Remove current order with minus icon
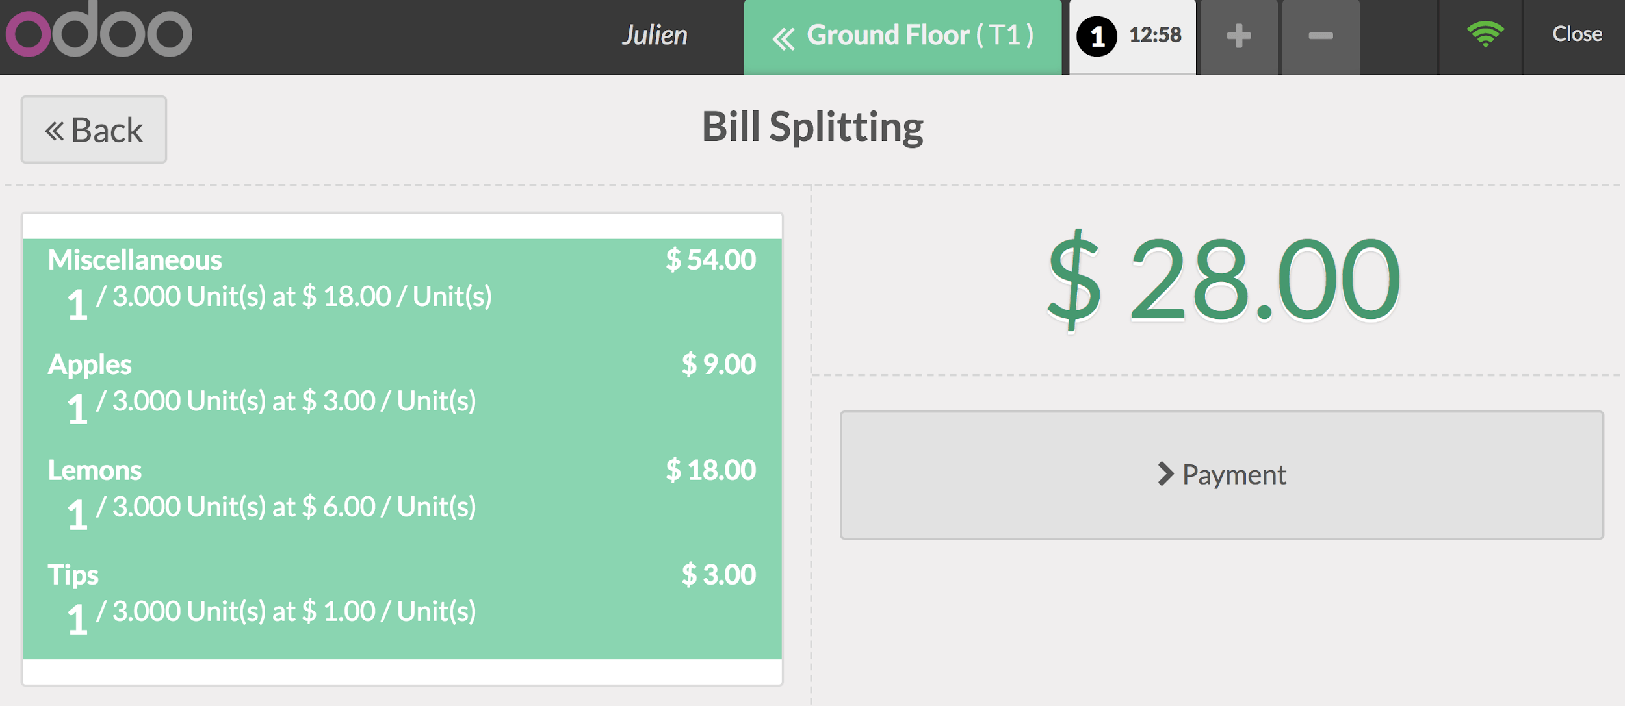The height and width of the screenshot is (706, 1625). (1320, 36)
